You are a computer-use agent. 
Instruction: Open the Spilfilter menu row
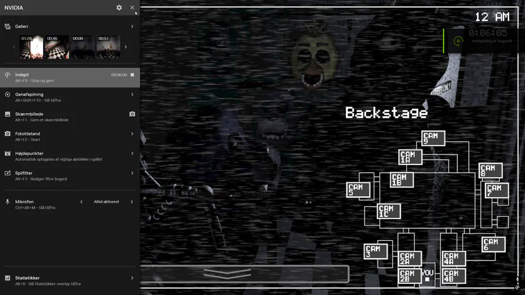[70, 176]
